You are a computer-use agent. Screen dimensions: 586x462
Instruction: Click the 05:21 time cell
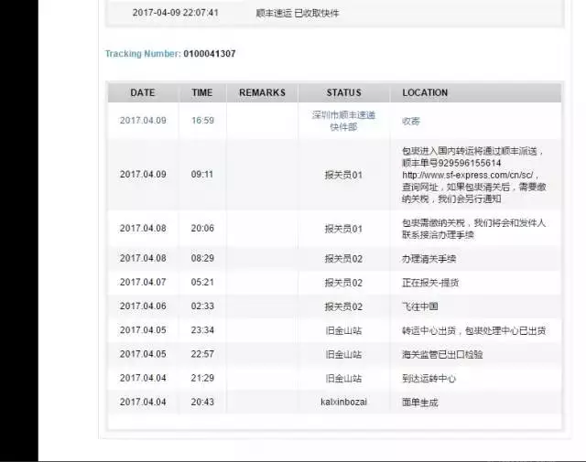202,282
